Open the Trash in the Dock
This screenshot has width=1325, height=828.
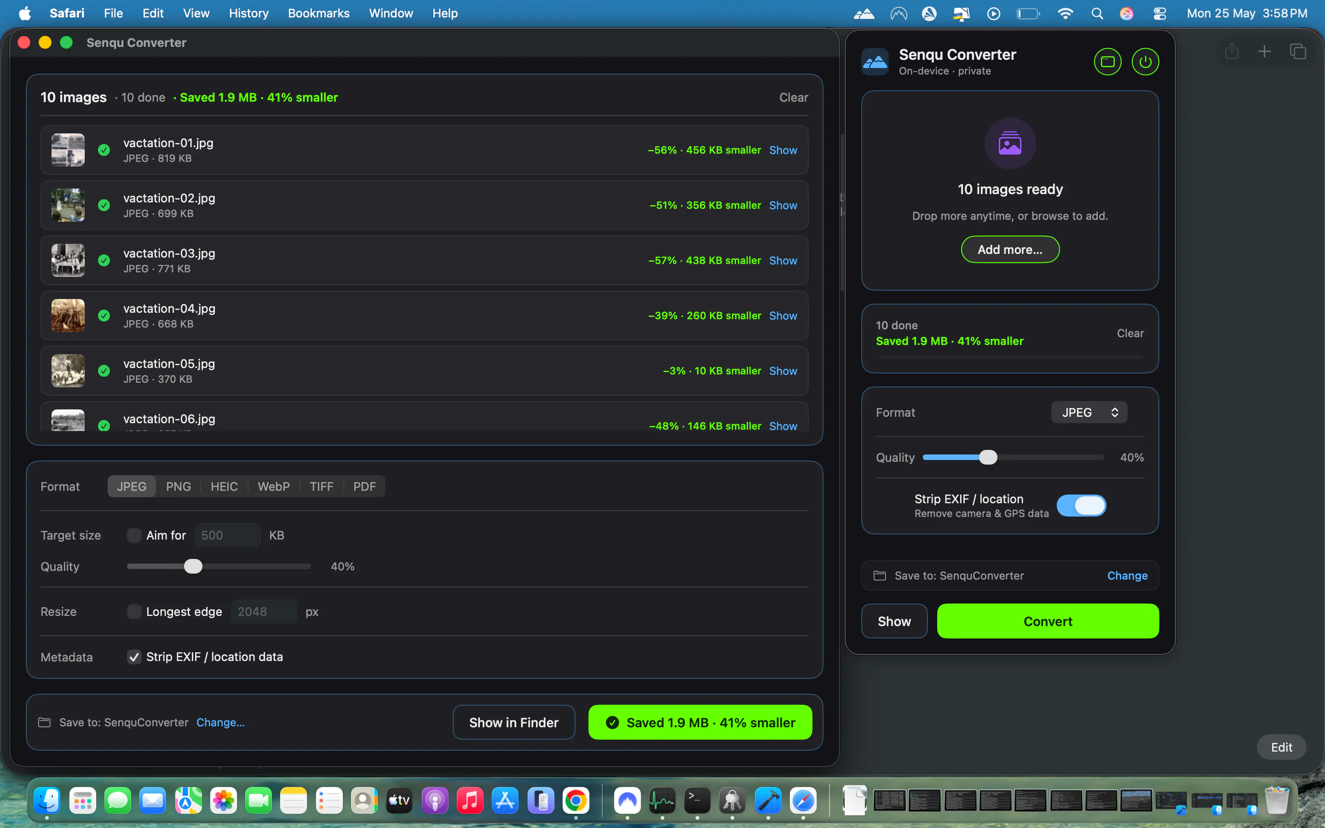point(1277,800)
